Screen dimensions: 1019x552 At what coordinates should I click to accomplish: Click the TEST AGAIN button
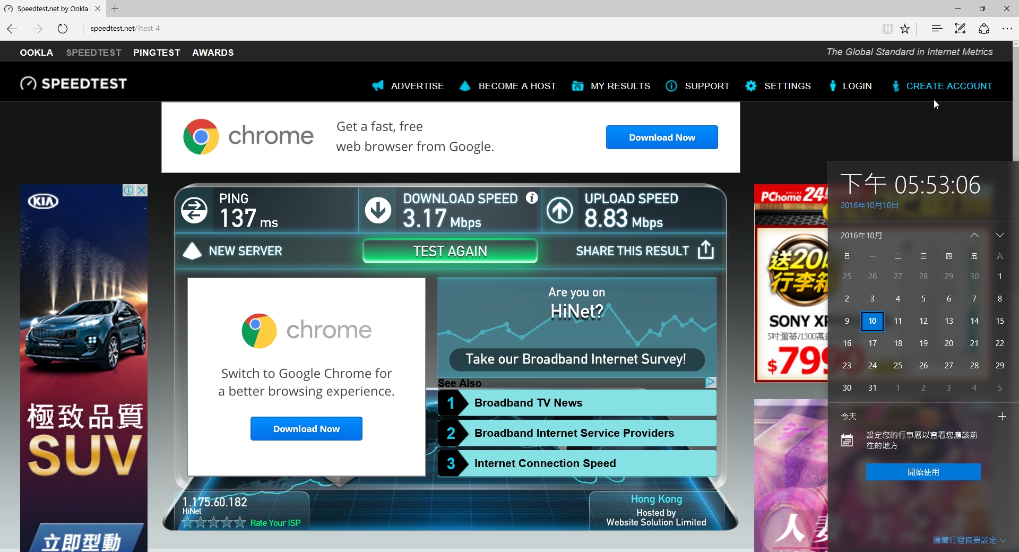point(450,251)
